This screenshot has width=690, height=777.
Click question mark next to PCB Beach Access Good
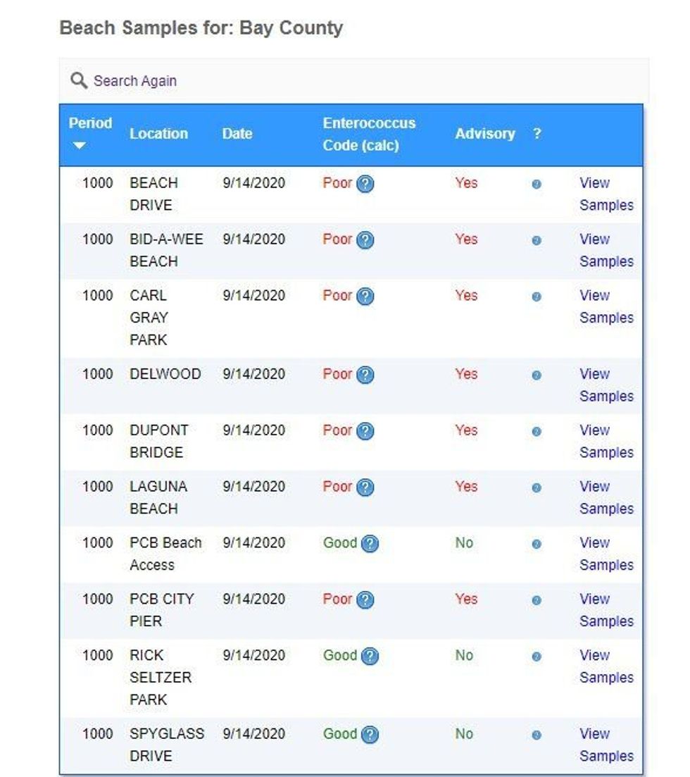point(370,544)
